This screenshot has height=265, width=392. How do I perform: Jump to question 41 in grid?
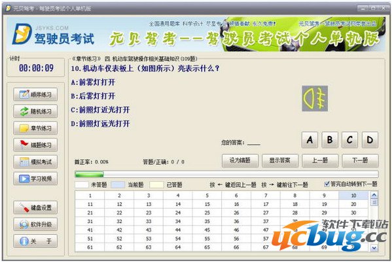(x=90, y=230)
